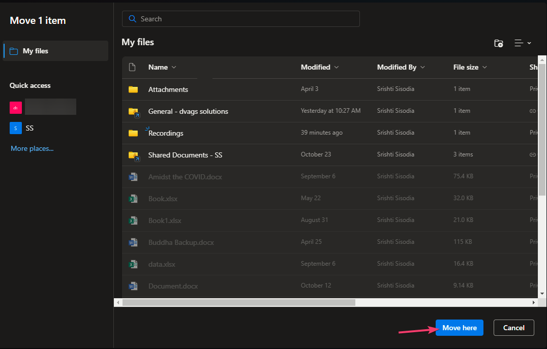Click the My files folder icon in sidebar

tap(14, 51)
